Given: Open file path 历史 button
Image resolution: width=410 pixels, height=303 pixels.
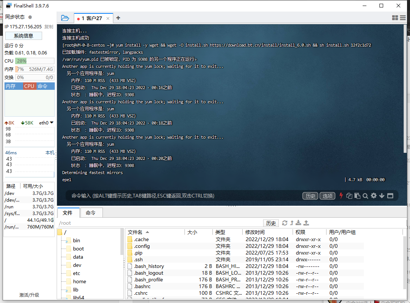Looking at the screenshot, I should point(271,223).
